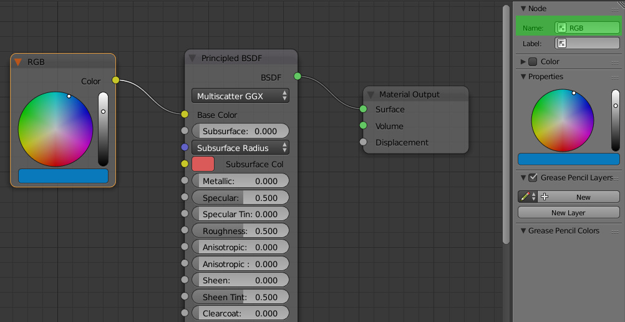Click the Base Color input socket
This screenshot has width=625, height=322.
185,115
